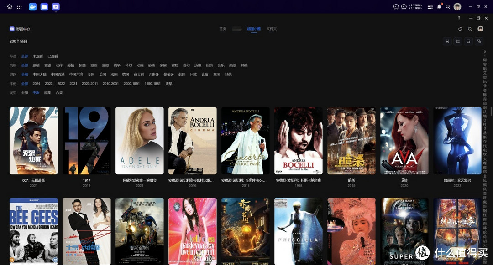Open the Docker whale app icon
The width and height of the screenshot is (493, 265).
click(x=33, y=7)
